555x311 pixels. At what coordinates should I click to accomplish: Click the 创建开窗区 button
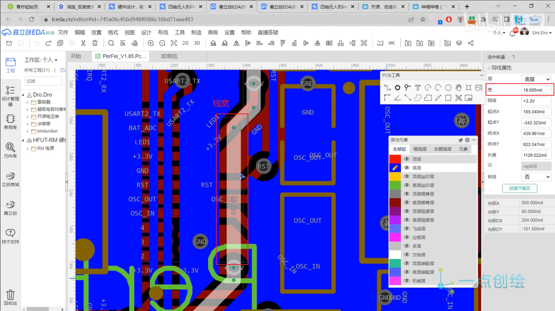pyautogui.click(x=519, y=188)
